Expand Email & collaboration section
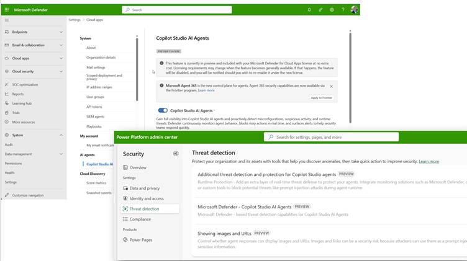The height and width of the screenshot is (261, 467). [x=61, y=45]
